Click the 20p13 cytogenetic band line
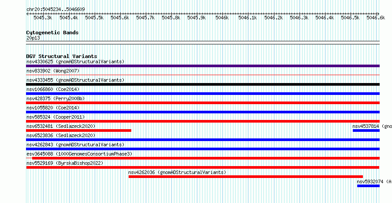Screen dimensions: 392x203 click(203, 43)
